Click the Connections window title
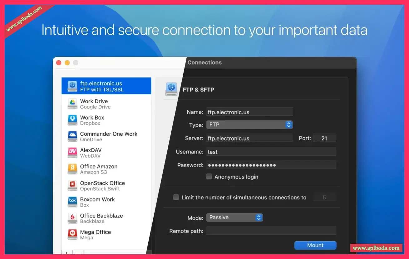 204,62
